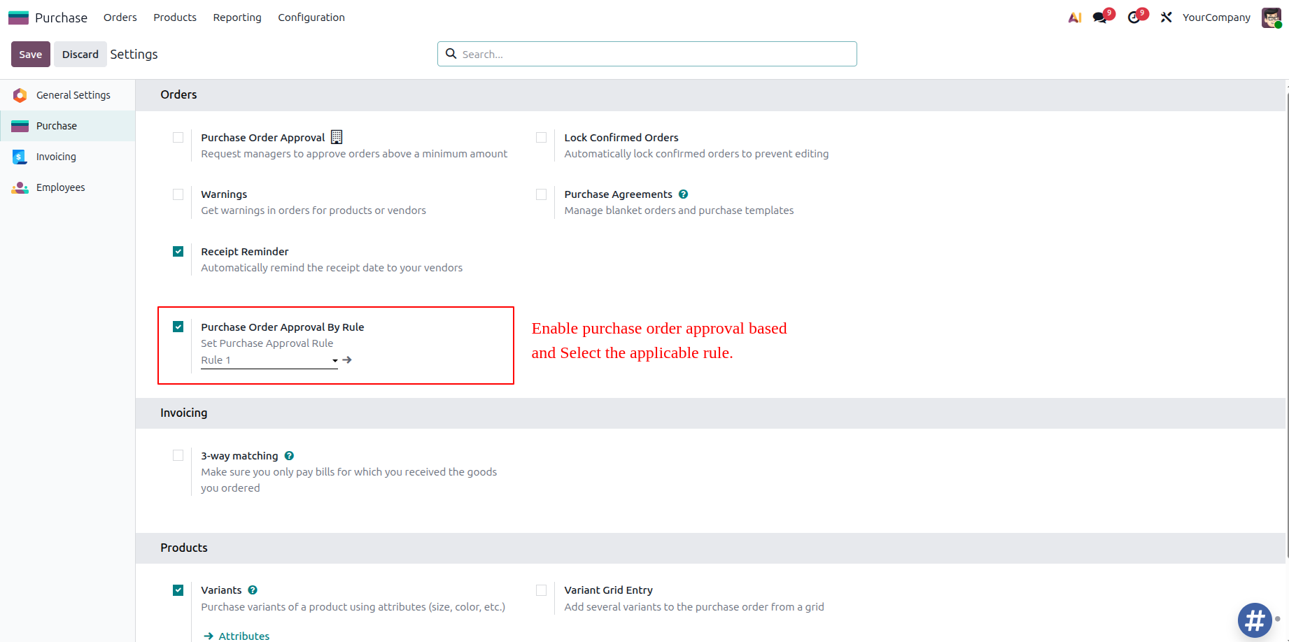This screenshot has height=642, width=1289.
Task: Enable the Purchase Order Approval checkbox
Action: [178, 137]
